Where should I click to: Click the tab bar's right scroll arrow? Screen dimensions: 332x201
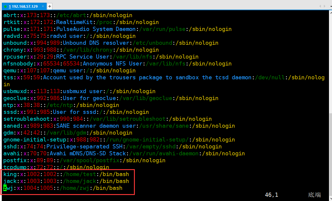324,6
